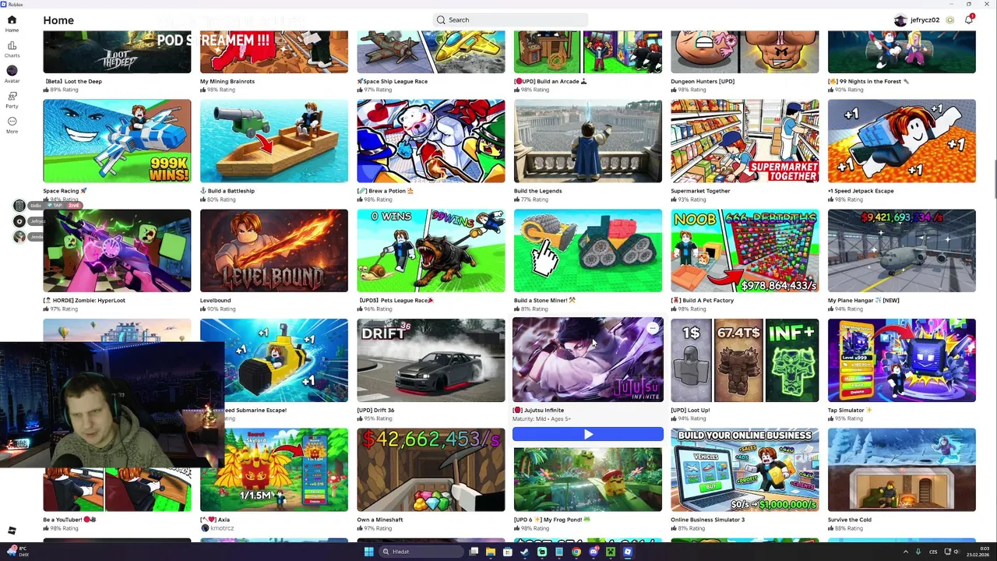Click the taskbar Hledat search box
The width and height of the screenshot is (997, 561).
pyautogui.click(x=421, y=552)
